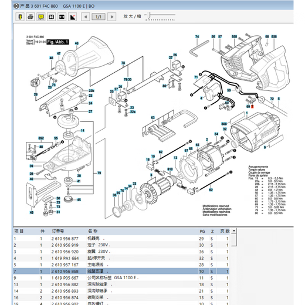Viewport: 305px width, 305px height.
Task: Toggle the yellow comment bubble icon
Action: pos(40,17)
